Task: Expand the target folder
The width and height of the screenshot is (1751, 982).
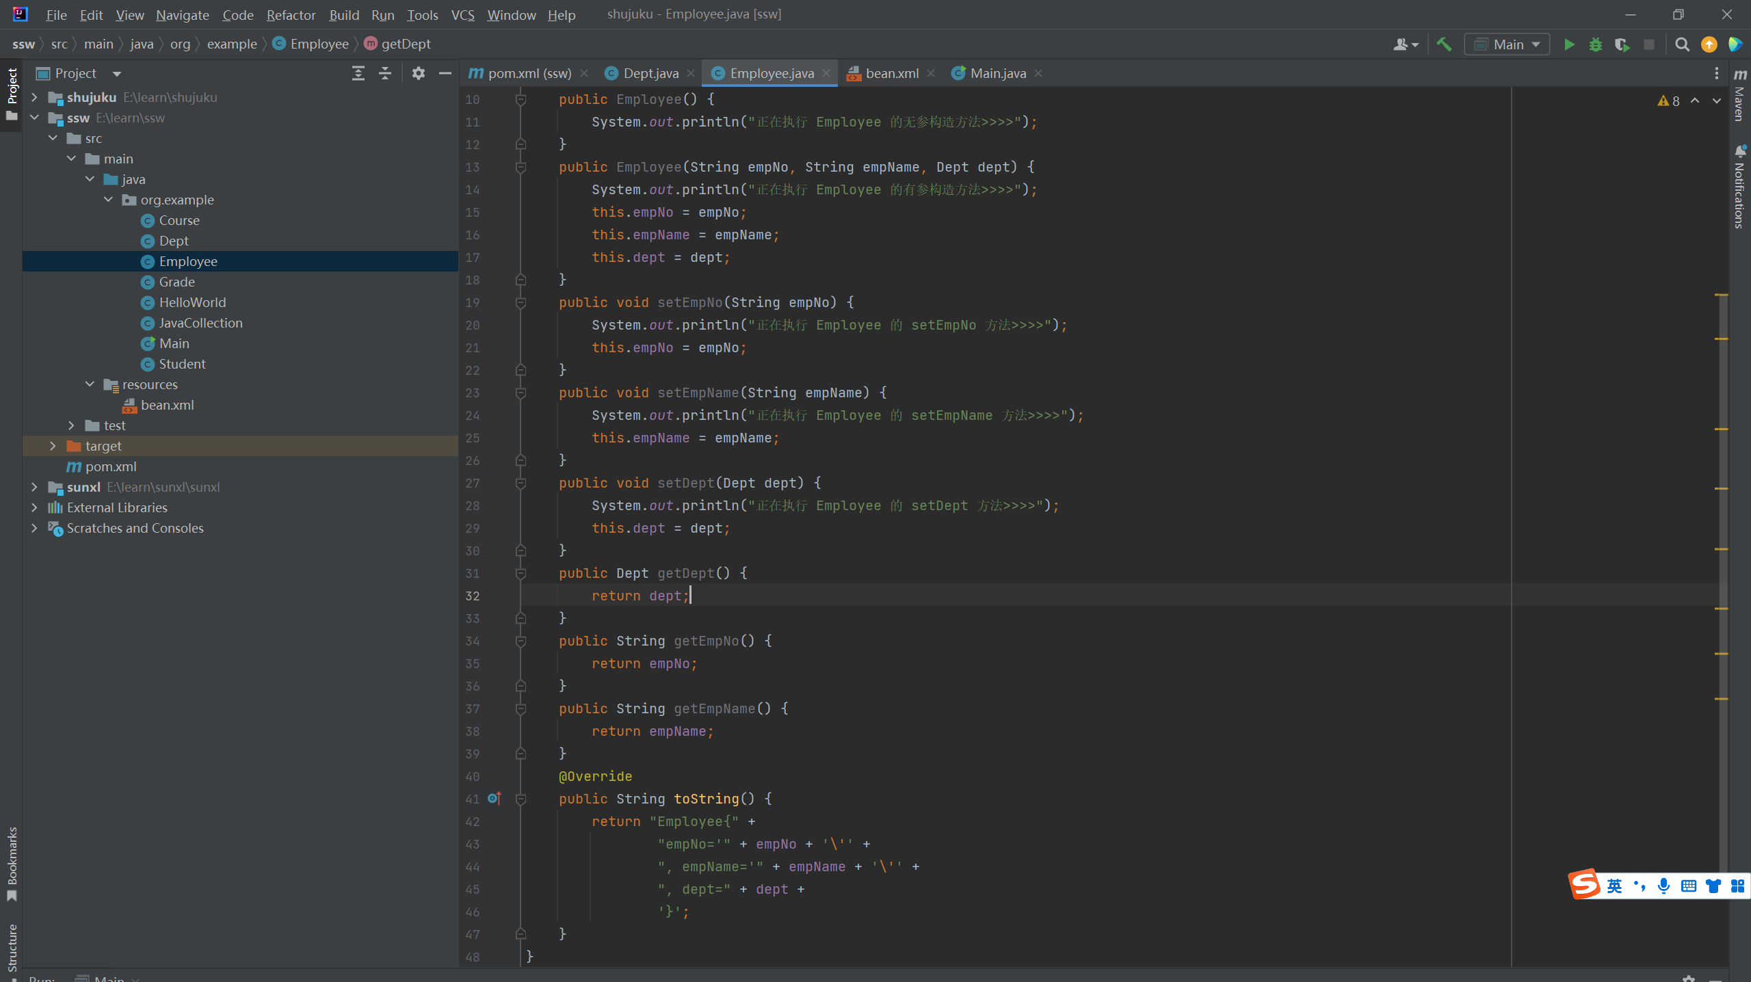Action: 53,446
